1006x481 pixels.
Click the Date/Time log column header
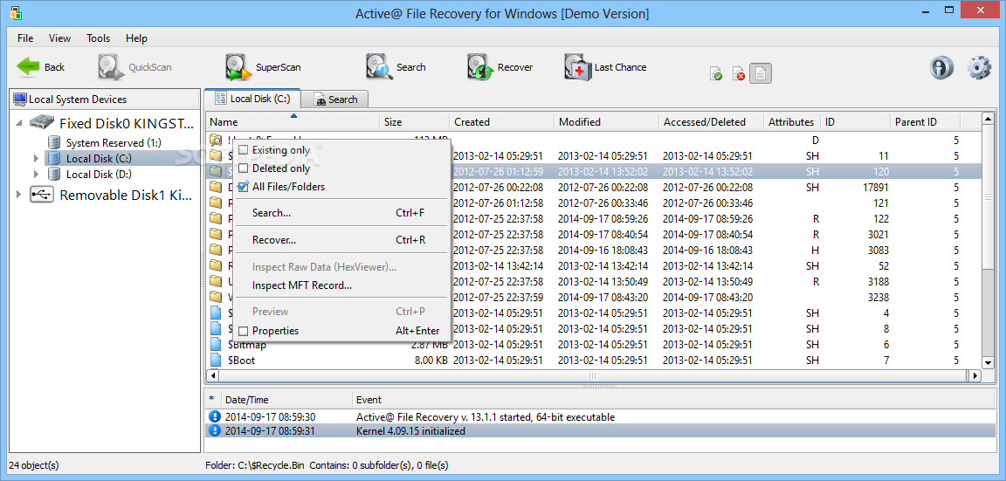pos(286,400)
